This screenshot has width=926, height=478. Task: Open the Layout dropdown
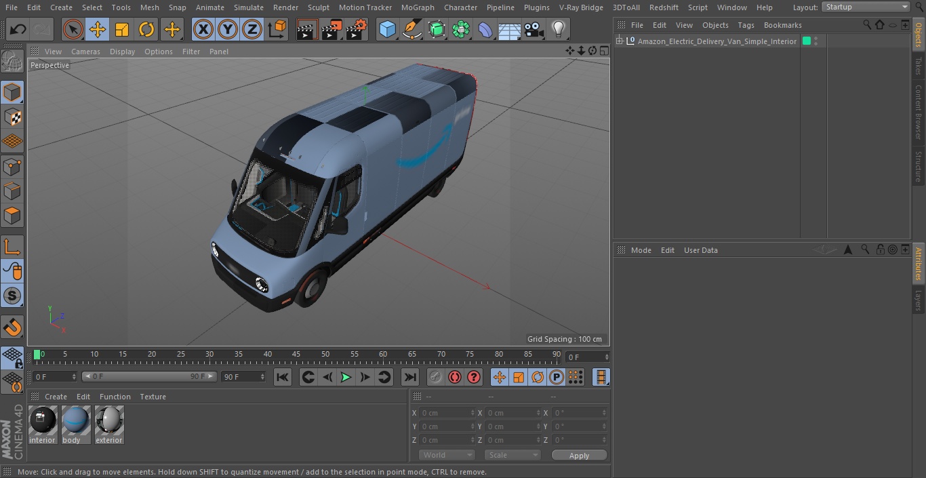[866, 7]
